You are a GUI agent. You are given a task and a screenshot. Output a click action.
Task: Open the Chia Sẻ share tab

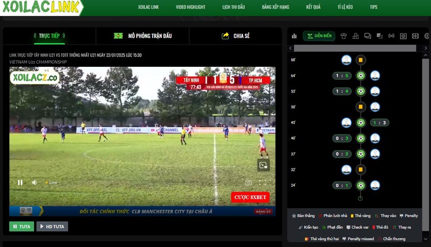click(x=236, y=36)
